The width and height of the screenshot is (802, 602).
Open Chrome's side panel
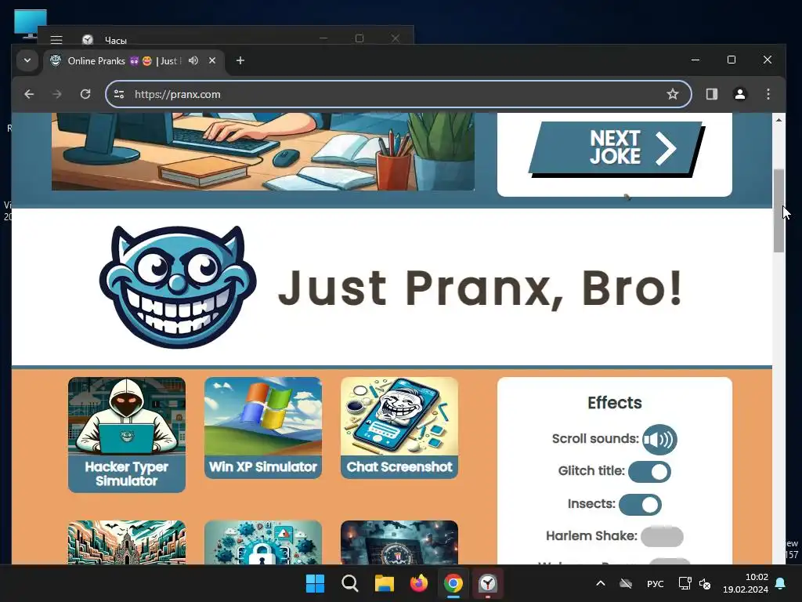tap(711, 94)
